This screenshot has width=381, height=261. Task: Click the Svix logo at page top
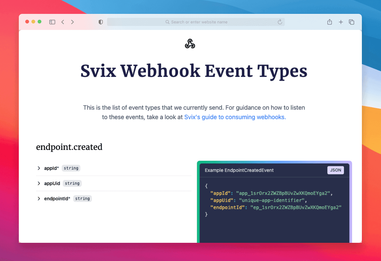pyautogui.click(x=190, y=43)
